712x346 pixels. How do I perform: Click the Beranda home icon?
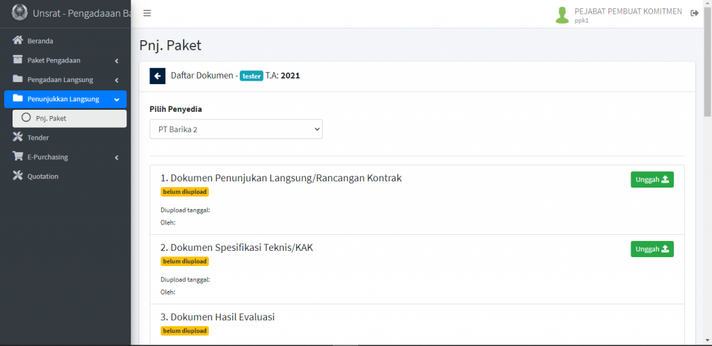point(18,41)
